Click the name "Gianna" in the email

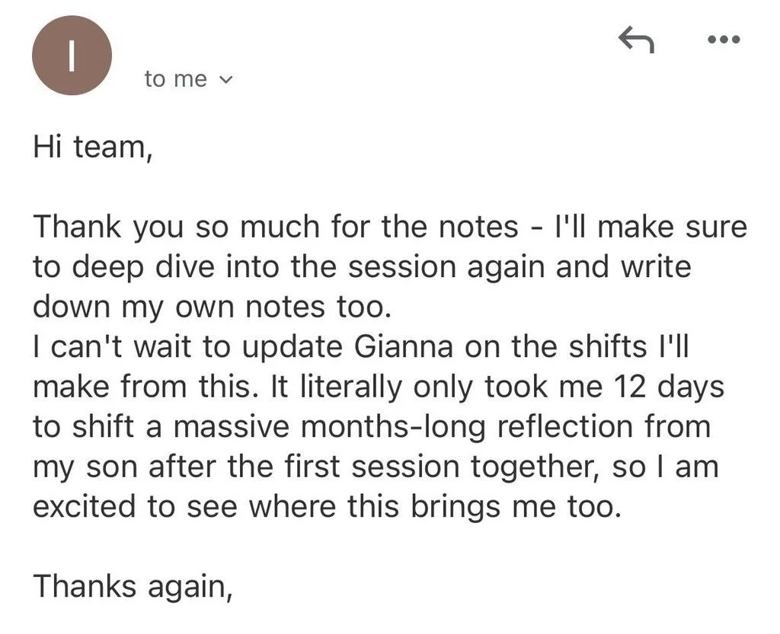[x=404, y=347]
